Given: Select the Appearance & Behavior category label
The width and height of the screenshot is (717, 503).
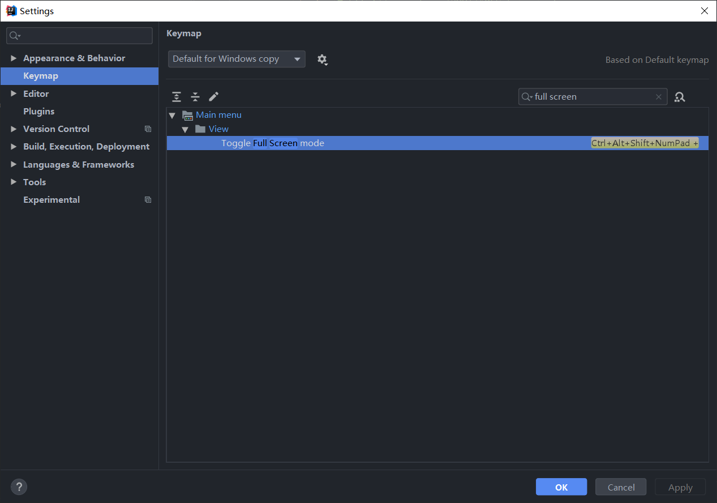Looking at the screenshot, I should (x=74, y=58).
